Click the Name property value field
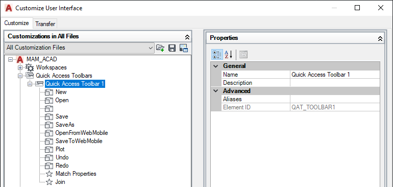This screenshot has width=393, height=187. 335,75
